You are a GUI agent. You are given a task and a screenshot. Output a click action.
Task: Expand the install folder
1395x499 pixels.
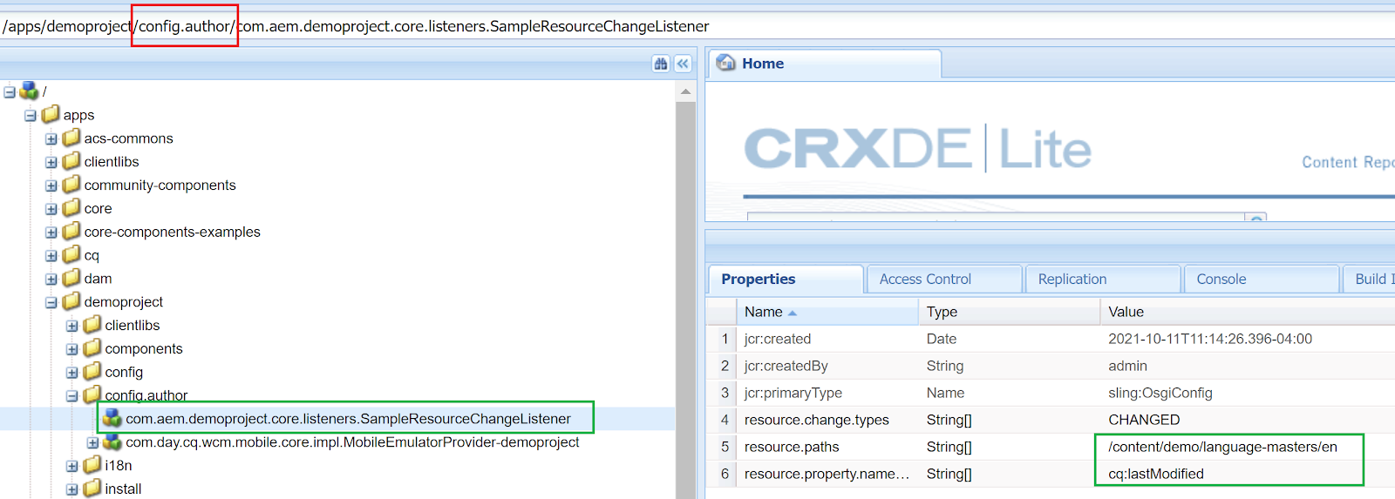(x=72, y=489)
